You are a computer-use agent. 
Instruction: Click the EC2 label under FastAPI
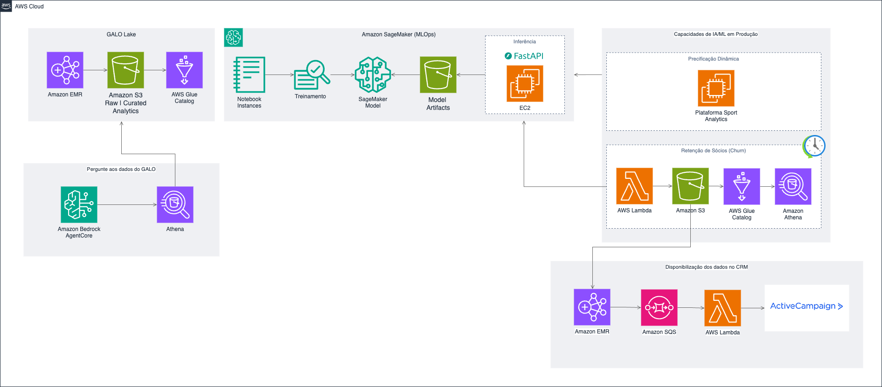tap(525, 108)
